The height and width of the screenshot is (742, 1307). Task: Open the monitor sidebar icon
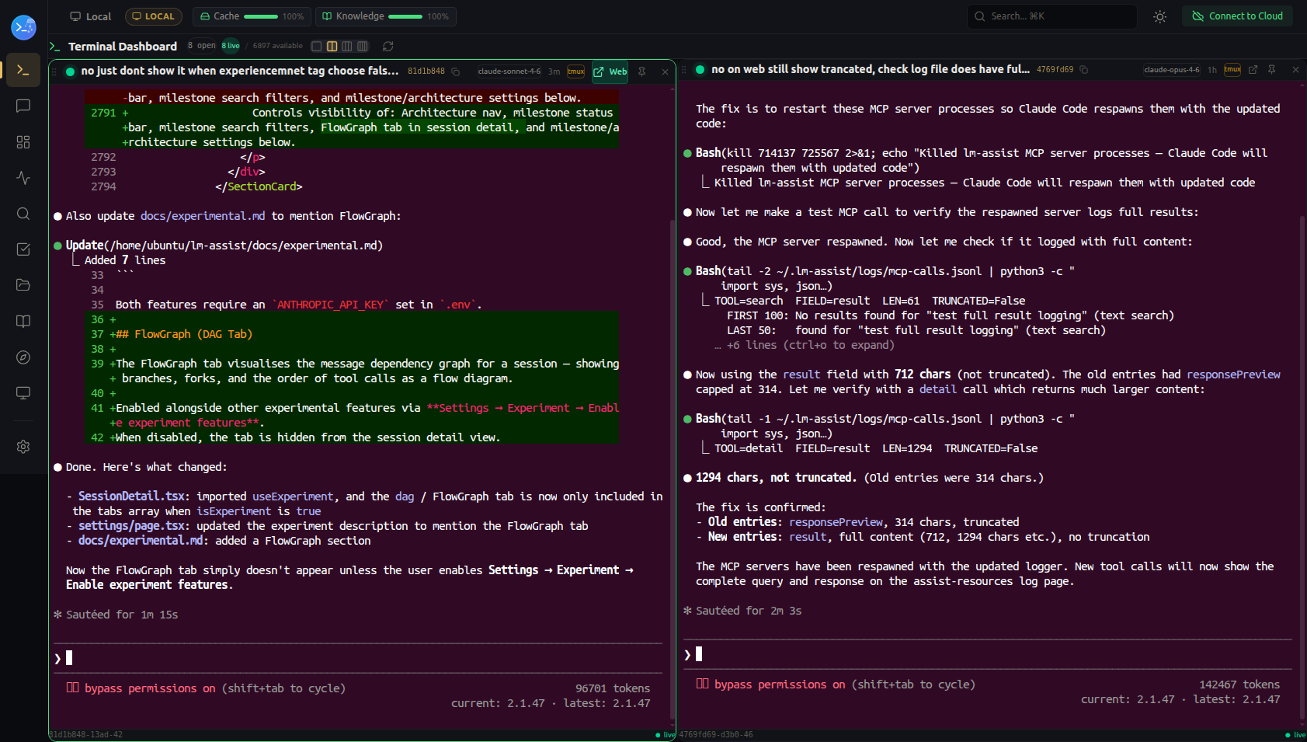pyautogui.click(x=23, y=393)
